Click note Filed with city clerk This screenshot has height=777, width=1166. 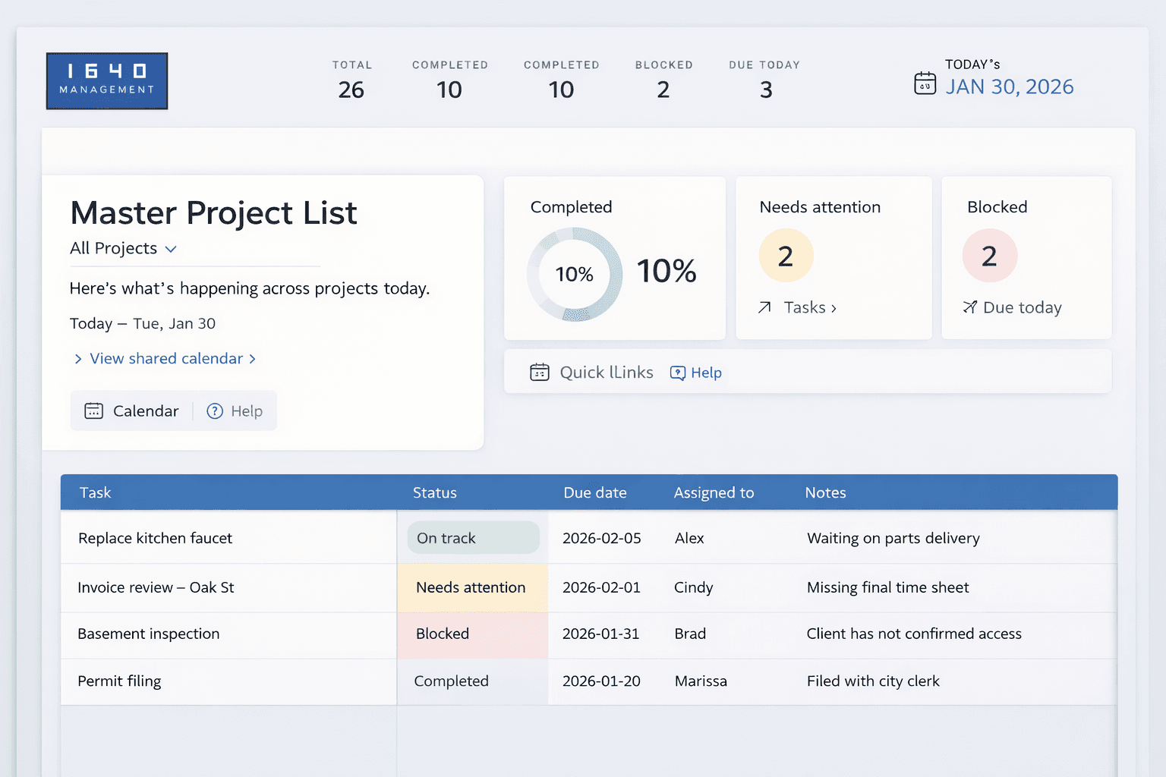point(873,681)
